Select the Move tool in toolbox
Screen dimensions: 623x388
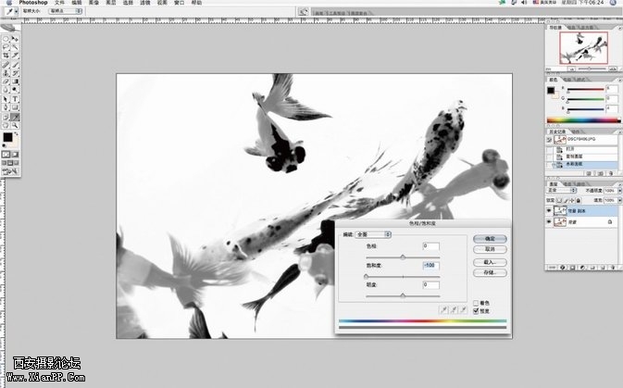(x=16, y=39)
